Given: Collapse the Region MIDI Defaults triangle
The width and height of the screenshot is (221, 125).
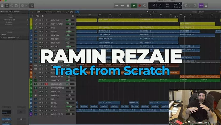Looking at the screenshot, I should 1,12.
